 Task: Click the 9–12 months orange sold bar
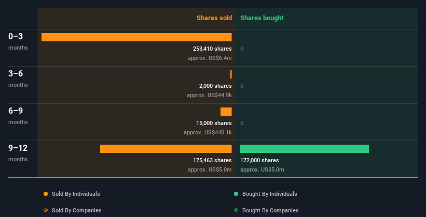(x=166, y=149)
